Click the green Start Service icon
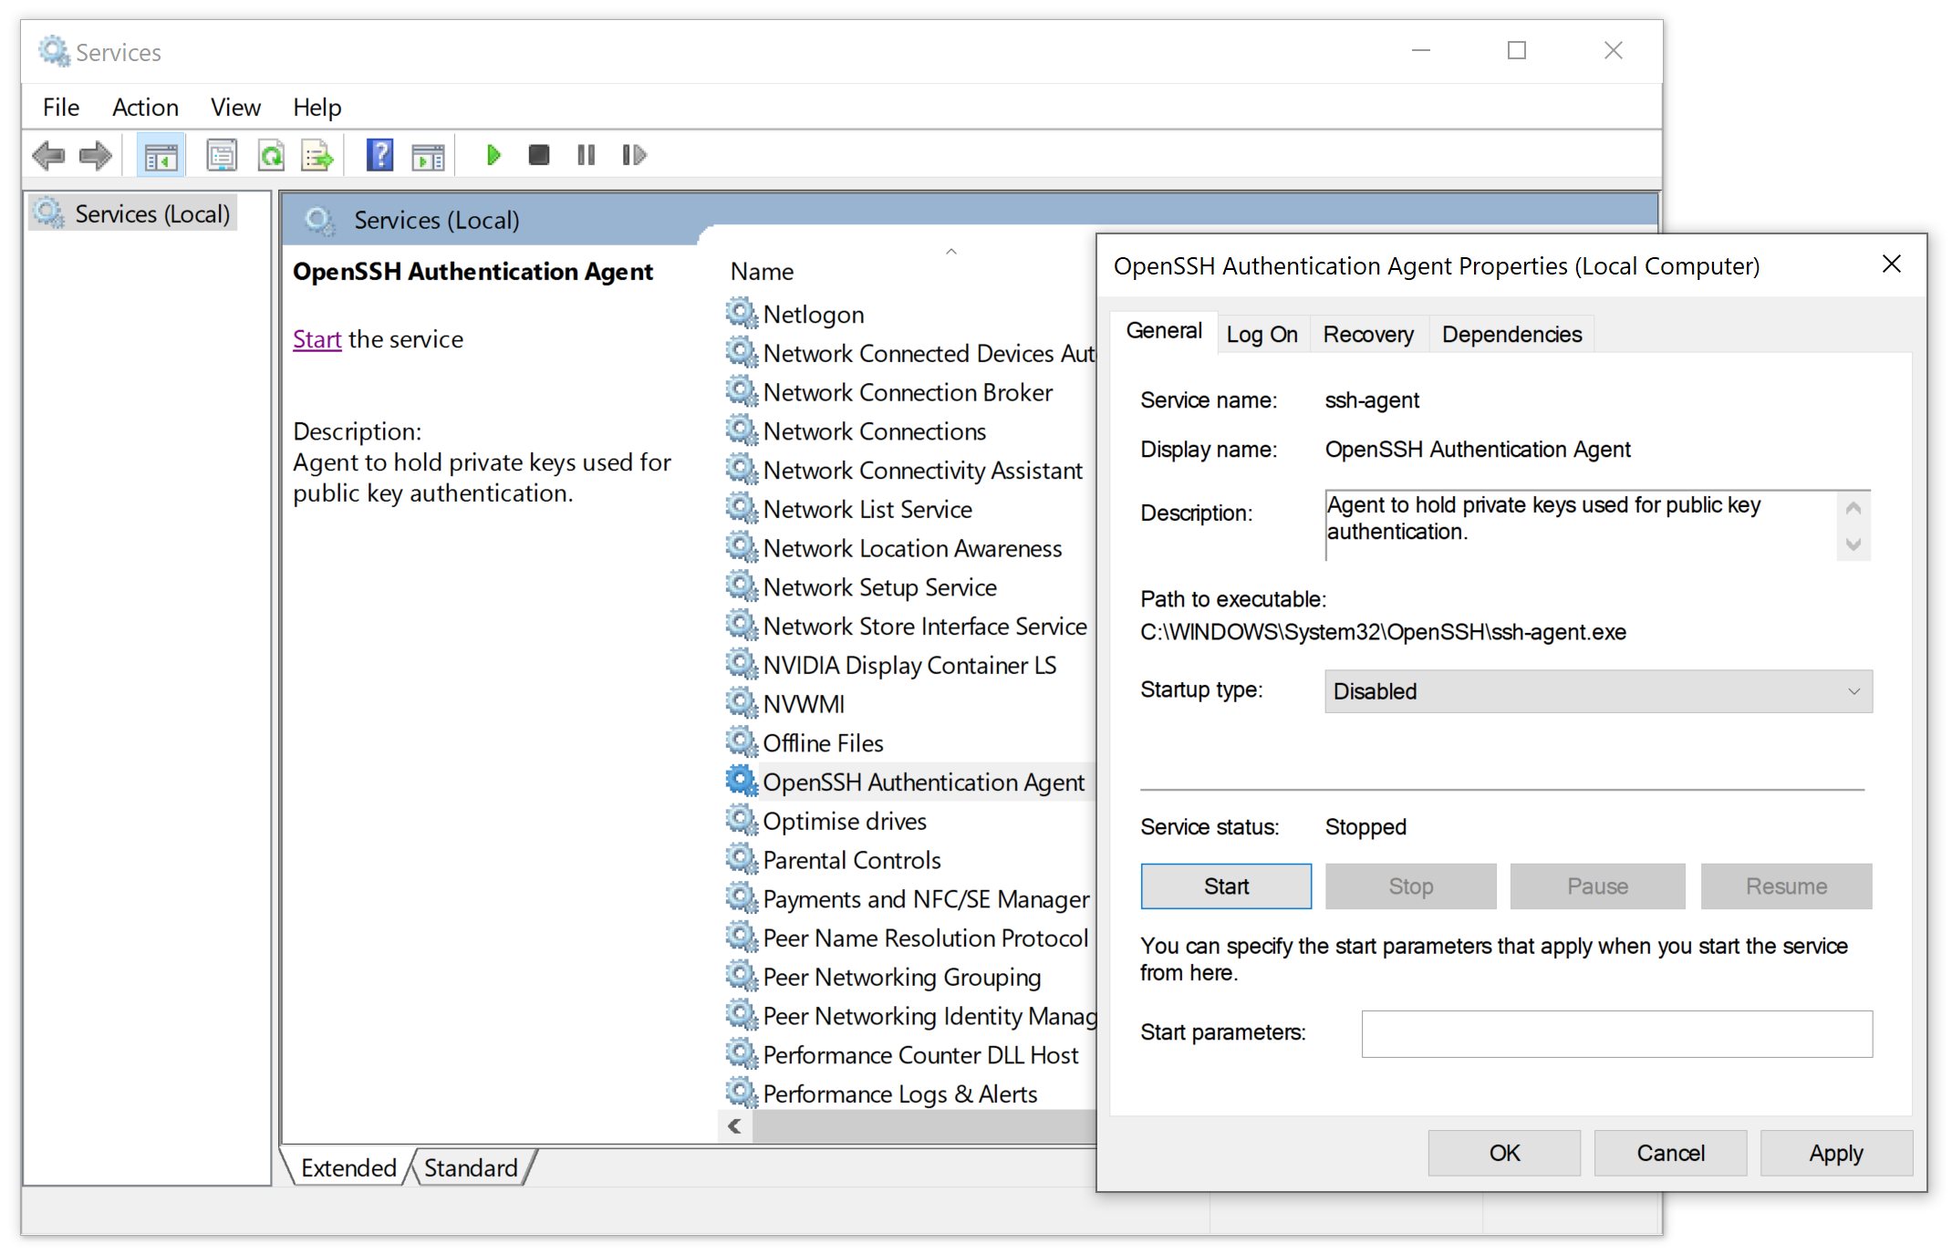The width and height of the screenshot is (1952, 1254). [493, 156]
